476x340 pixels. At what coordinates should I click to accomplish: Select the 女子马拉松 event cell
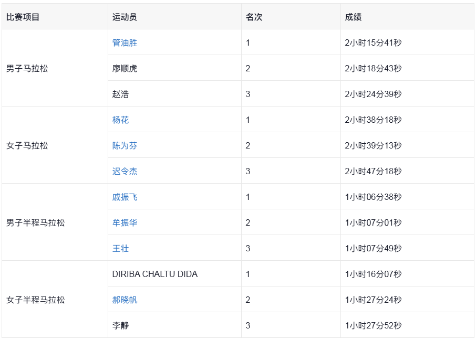[x=55, y=145]
